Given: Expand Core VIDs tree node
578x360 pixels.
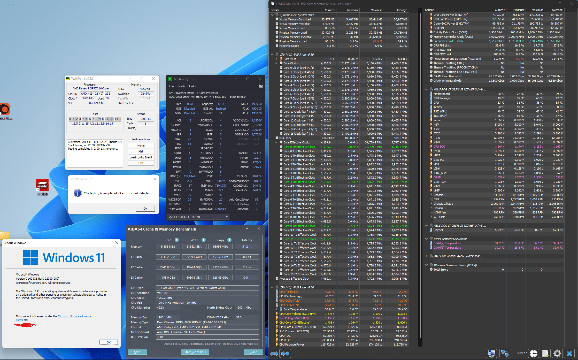Looking at the screenshot, I should coord(276,59).
